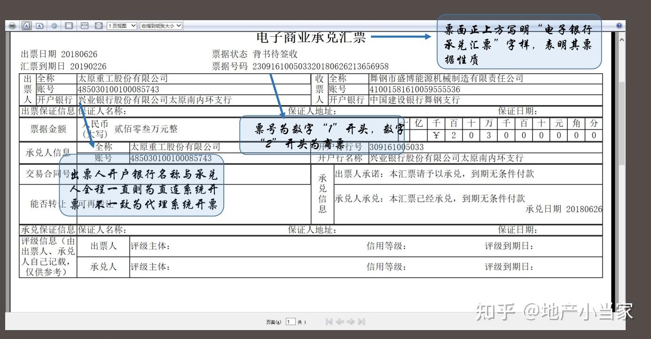Click the issue date 20180626

[x=79, y=54]
